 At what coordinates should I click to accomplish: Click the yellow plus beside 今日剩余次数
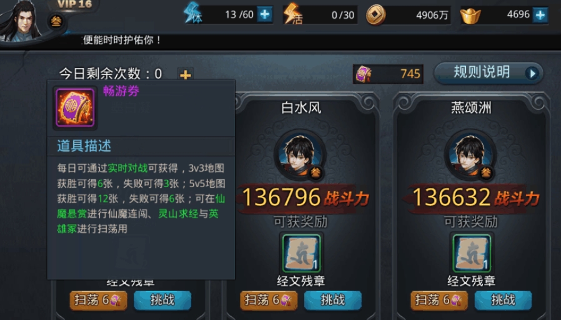tap(186, 74)
